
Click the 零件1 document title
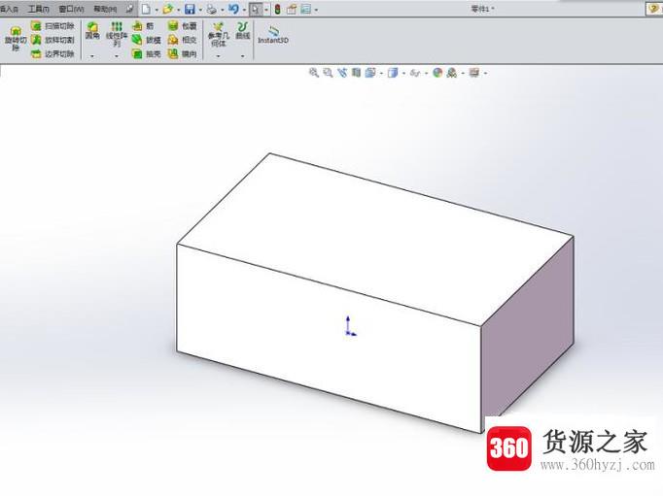(483, 8)
